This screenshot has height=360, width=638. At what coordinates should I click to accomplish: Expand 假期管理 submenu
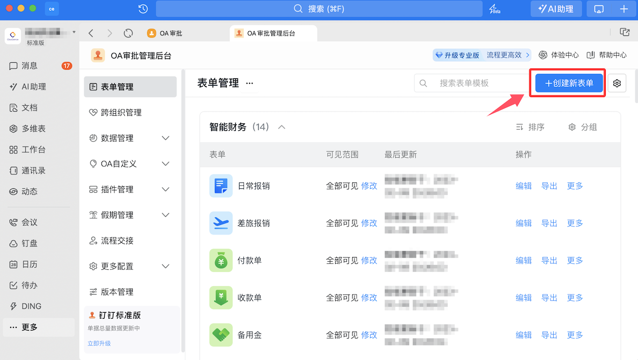165,215
